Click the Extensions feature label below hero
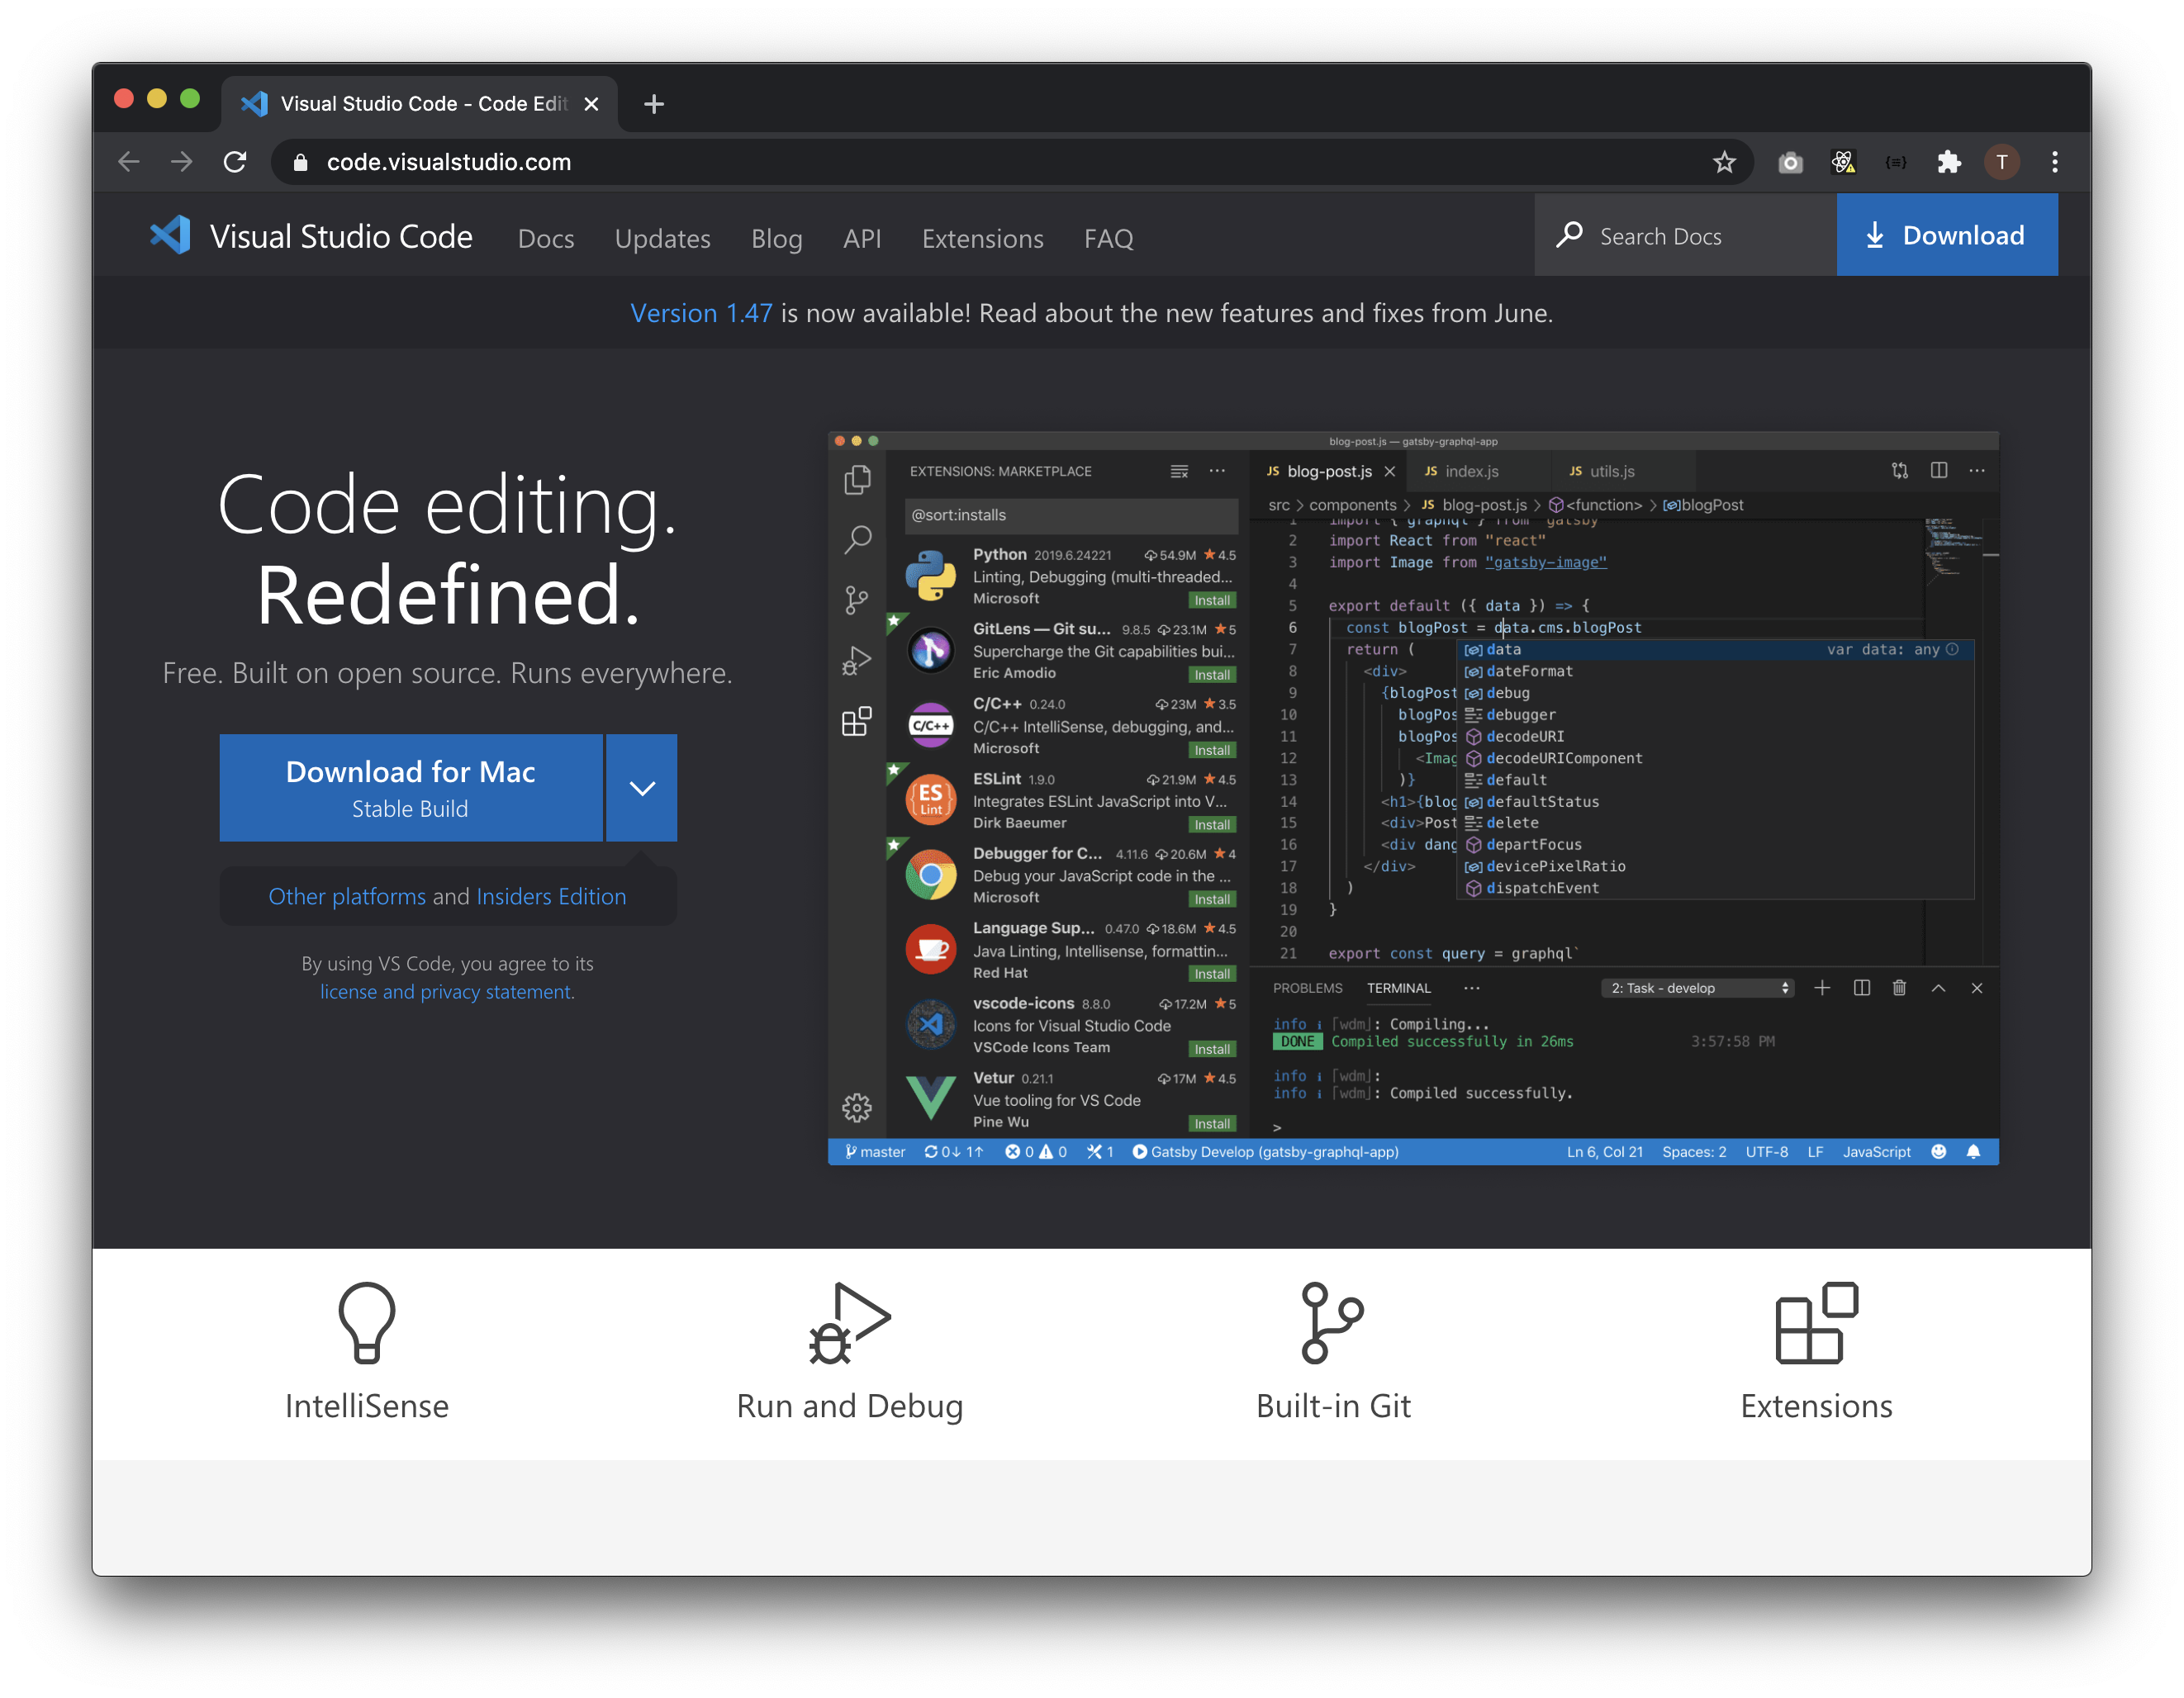 coord(1816,1406)
